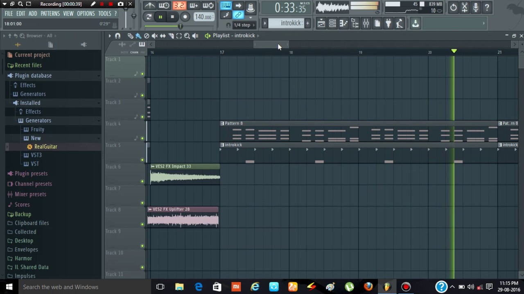Select the Paint brush tool
Viewport: 524px width, 294px height.
click(138, 36)
